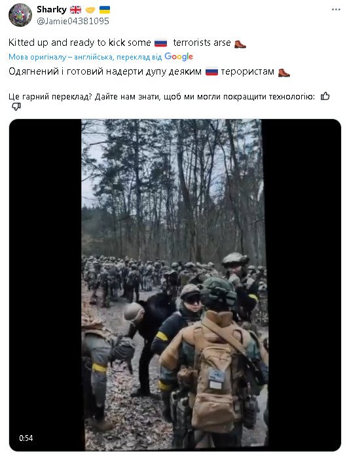
Task: Open Sharky's profile avatar
Action: pyautogui.click(x=20, y=15)
